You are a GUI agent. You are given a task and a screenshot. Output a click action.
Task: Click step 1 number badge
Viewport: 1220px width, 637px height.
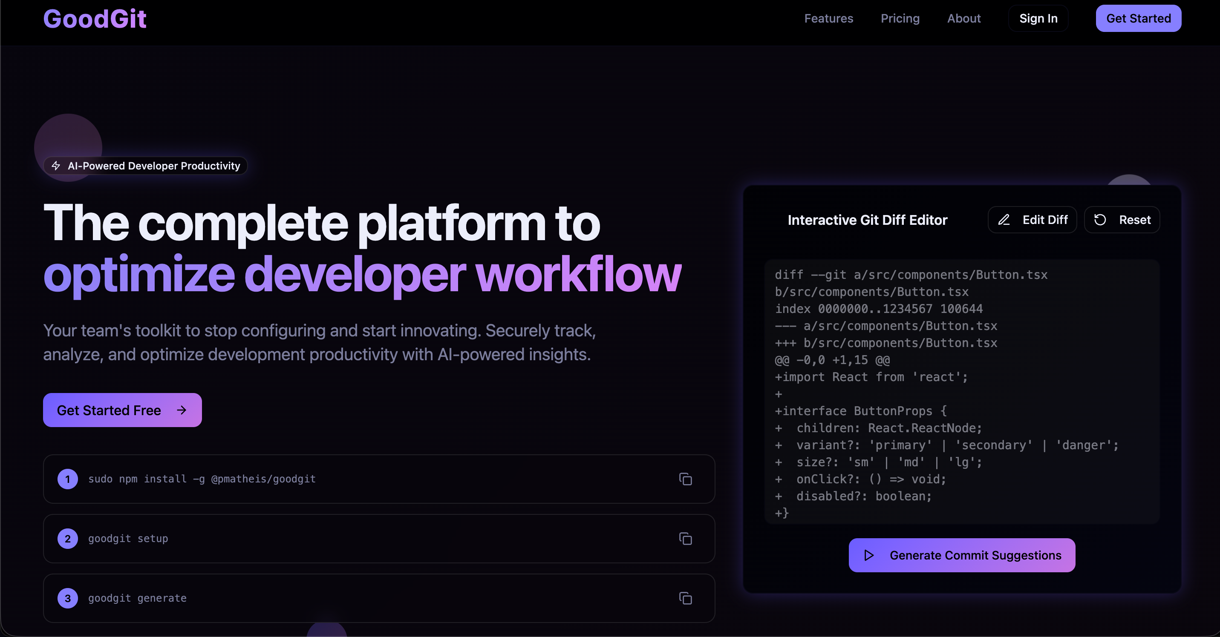(x=68, y=479)
